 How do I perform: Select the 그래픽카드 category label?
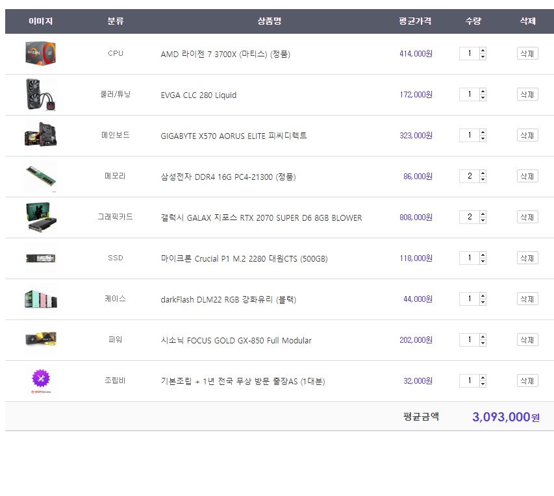tap(115, 217)
